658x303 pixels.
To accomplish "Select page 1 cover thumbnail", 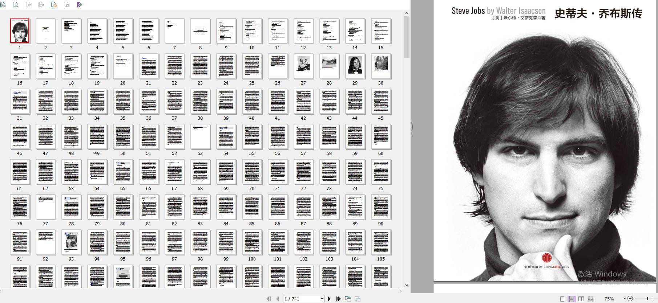I will point(20,31).
